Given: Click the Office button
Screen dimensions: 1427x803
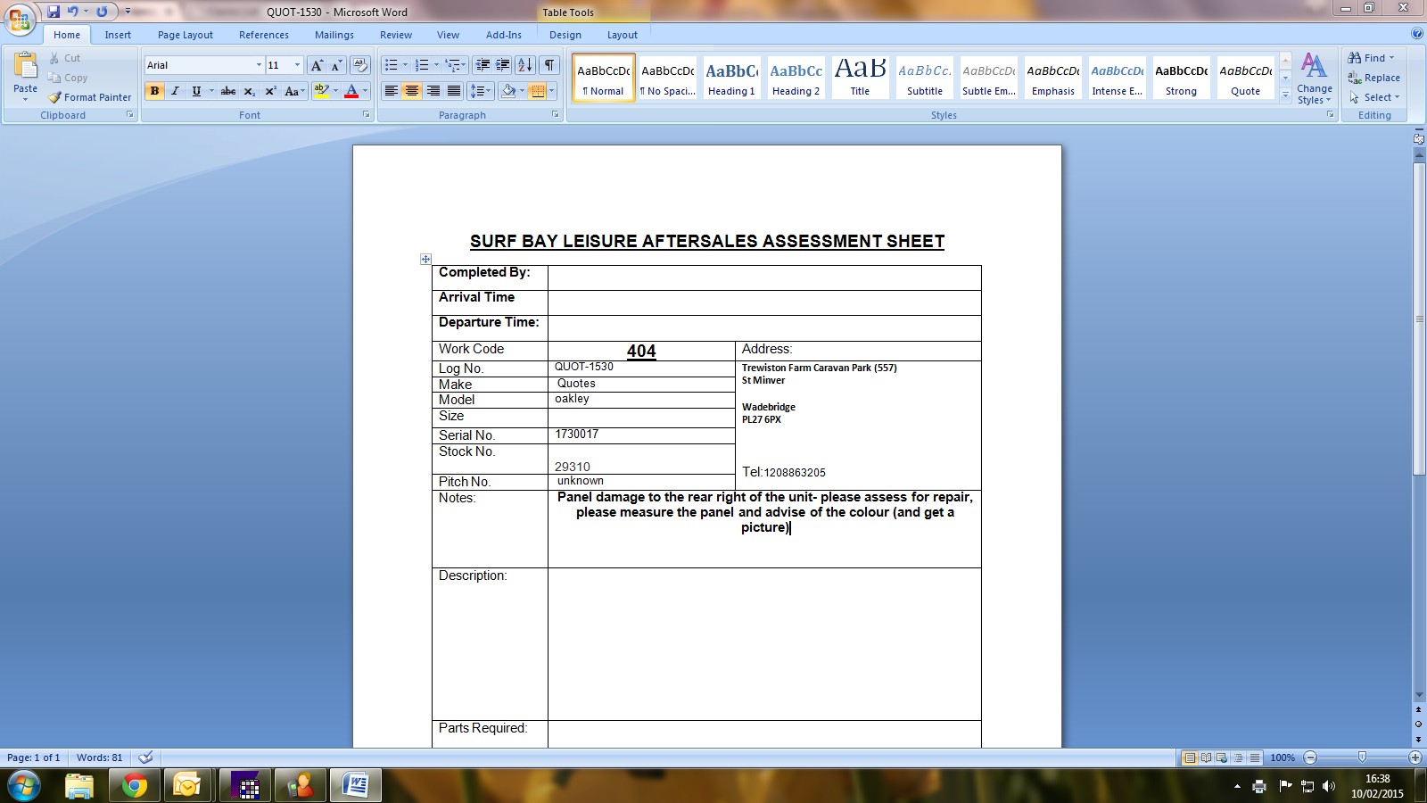Looking at the screenshot, I should click(x=20, y=19).
